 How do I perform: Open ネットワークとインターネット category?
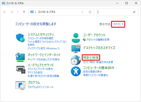[44, 55]
